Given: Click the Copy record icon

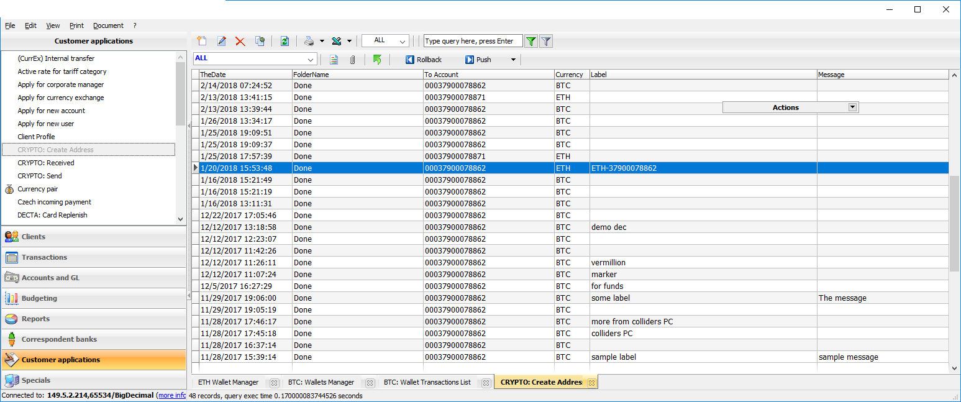Looking at the screenshot, I should [x=260, y=41].
